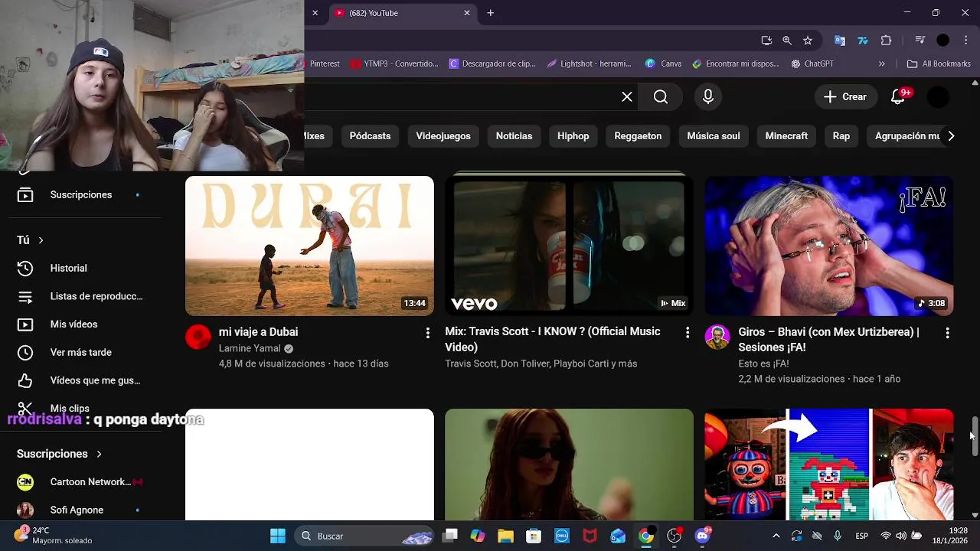This screenshot has height=551, width=980.
Task: Start voice search with the microphone icon
Action: pyautogui.click(x=708, y=96)
